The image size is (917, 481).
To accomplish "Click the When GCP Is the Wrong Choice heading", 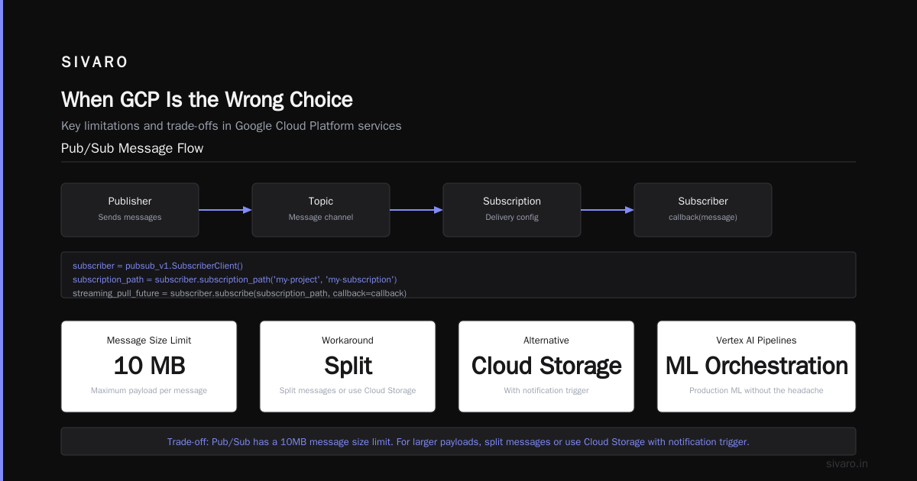I will coord(207,100).
